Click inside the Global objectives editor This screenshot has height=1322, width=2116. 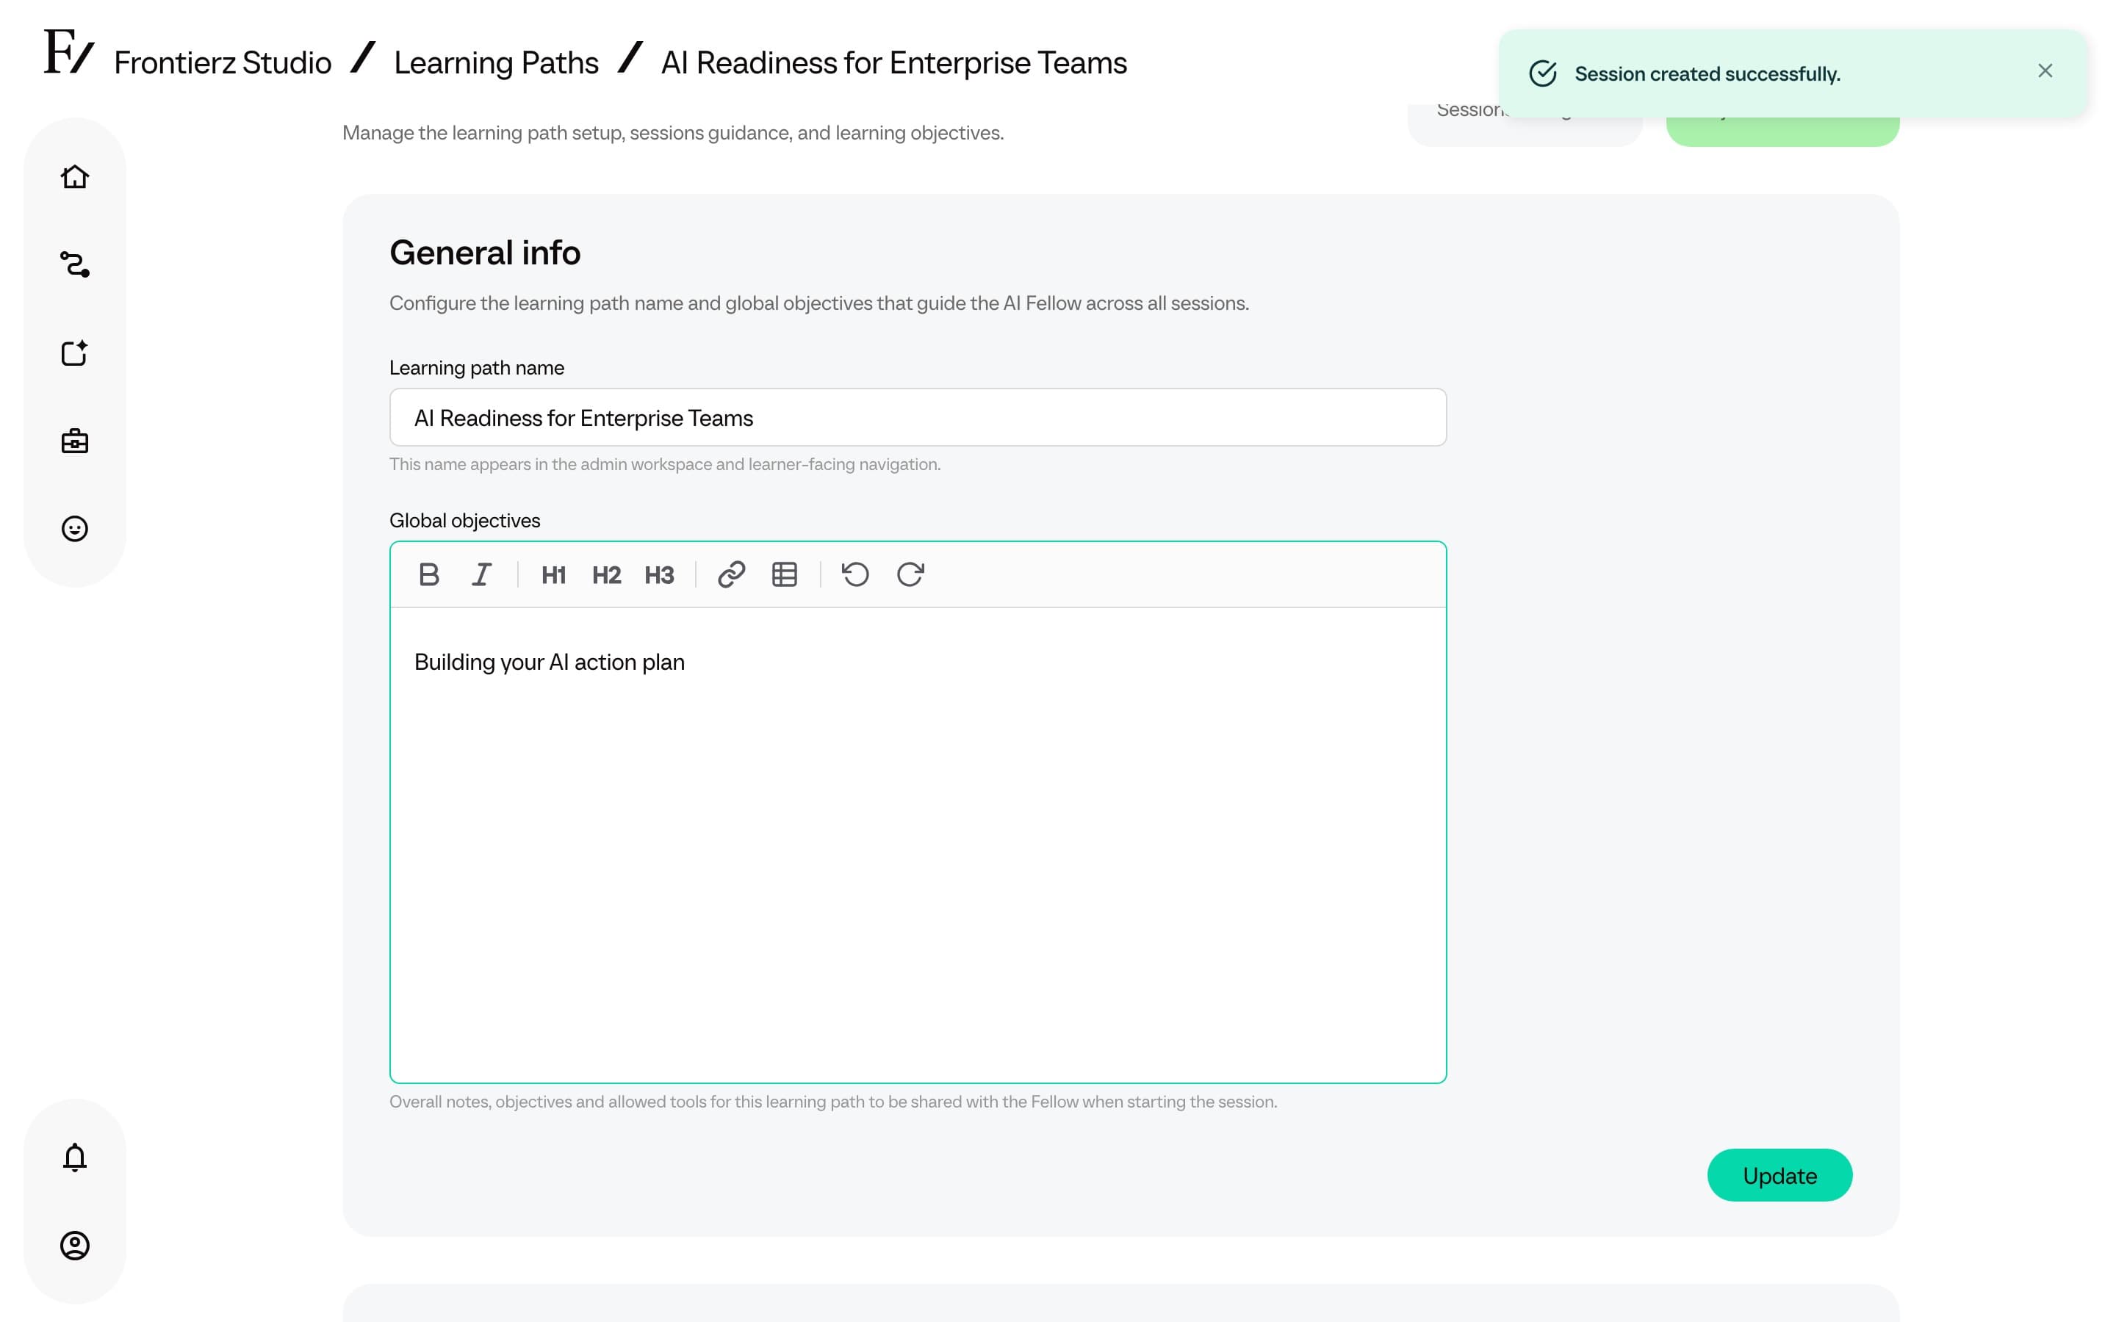(917, 845)
